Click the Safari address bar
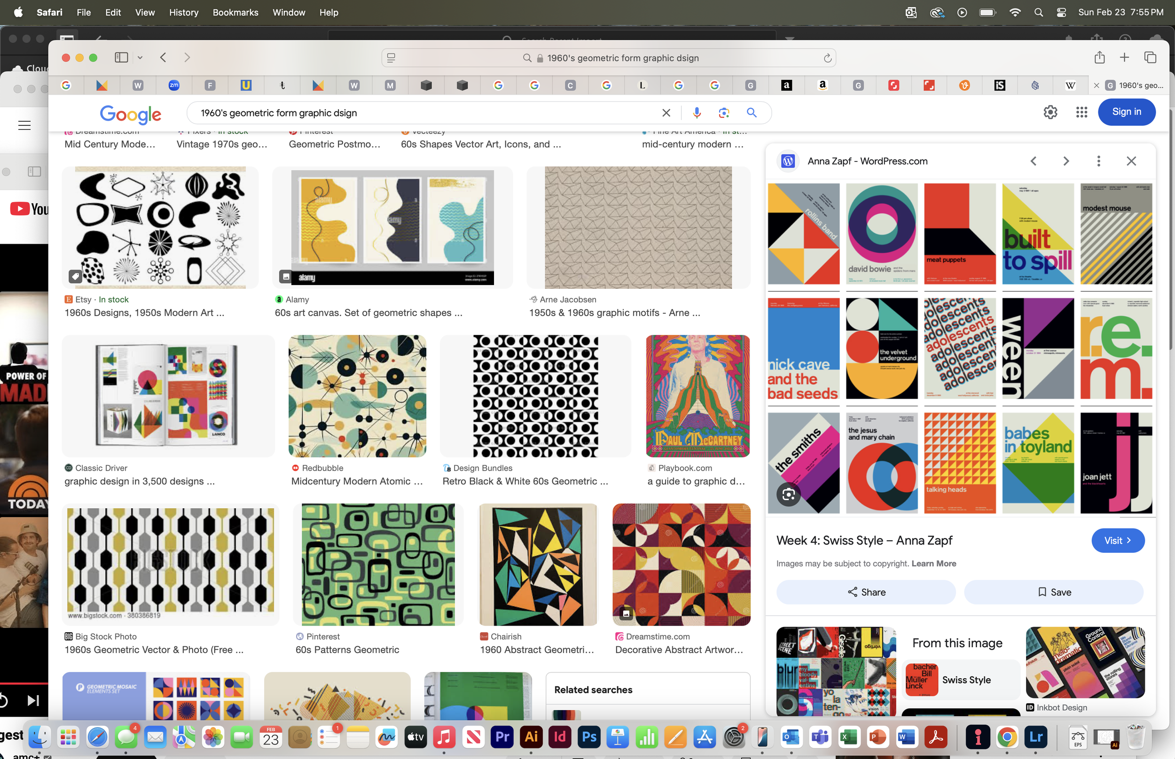Viewport: 1175px width, 759px height. [609, 58]
